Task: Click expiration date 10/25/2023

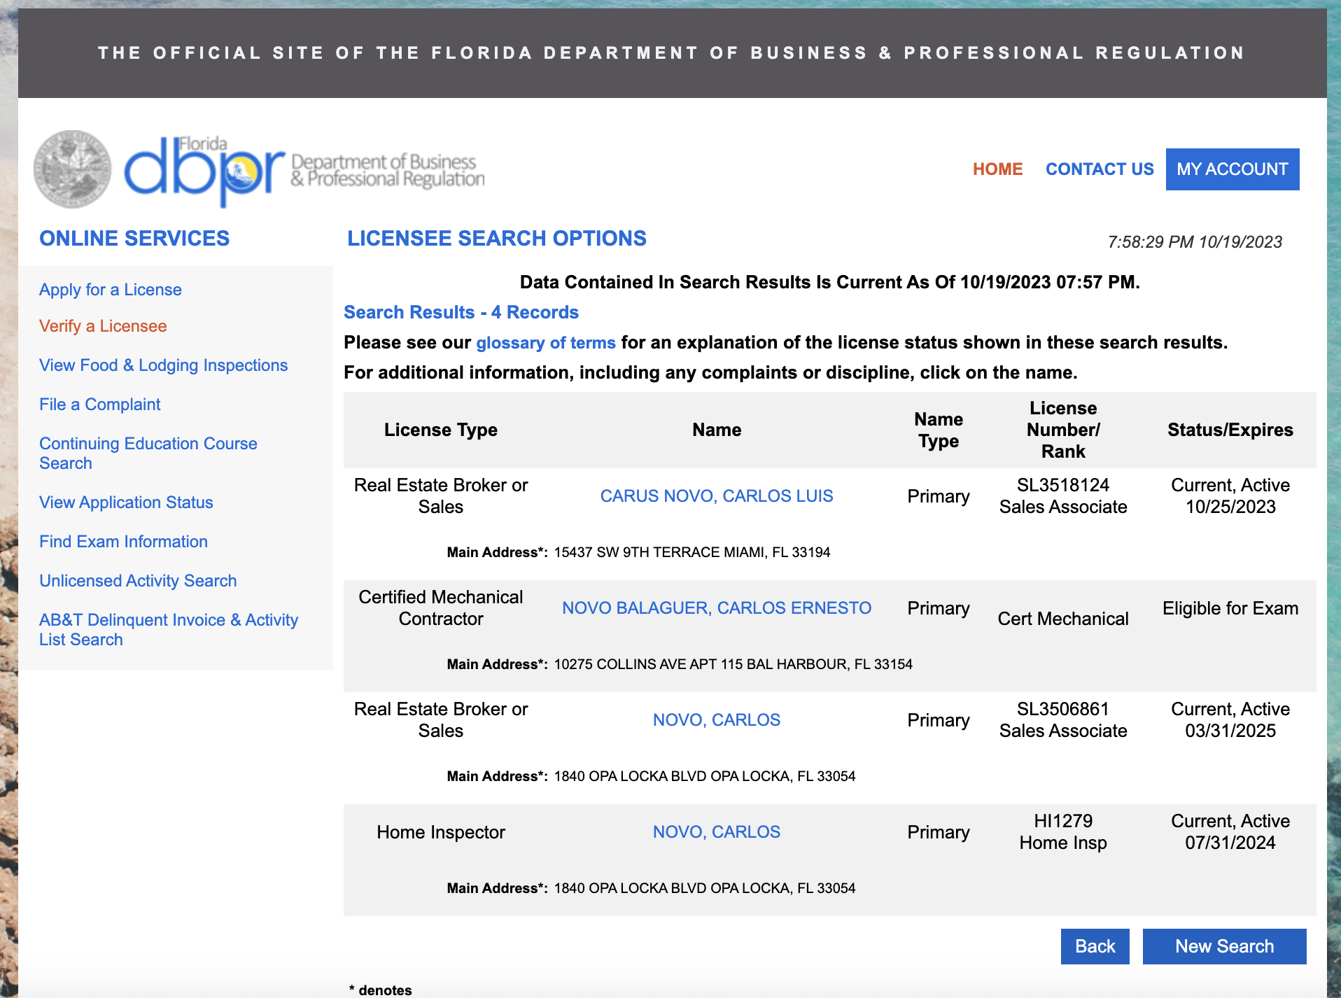Action: tap(1230, 507)
